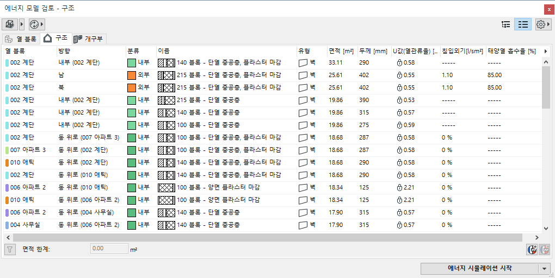
Task: Click lock icon beside U-value 0.53
Action: click(399, 100)
